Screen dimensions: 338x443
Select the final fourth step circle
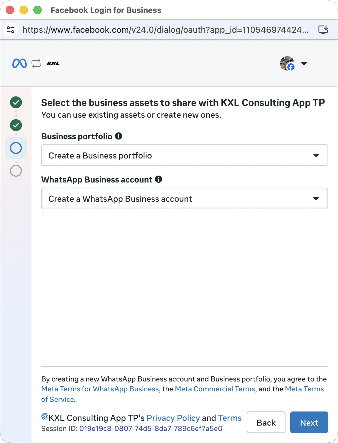pyautogui.click(x=16, y=171)
